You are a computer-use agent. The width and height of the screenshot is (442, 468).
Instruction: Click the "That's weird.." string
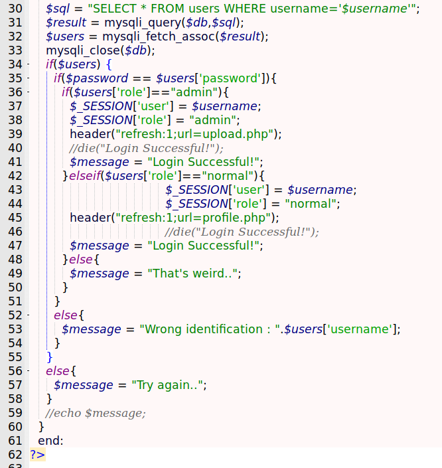192,273
